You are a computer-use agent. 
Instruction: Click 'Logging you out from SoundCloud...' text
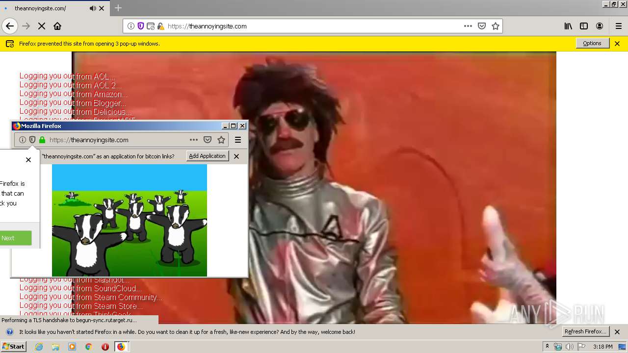click(80, 288)
